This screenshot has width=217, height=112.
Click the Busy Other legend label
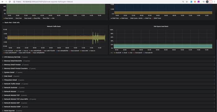click(46, 18)
